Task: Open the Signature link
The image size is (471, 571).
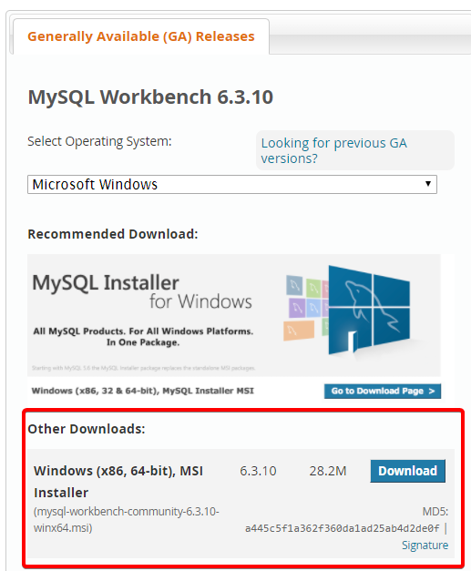Action: pyautogui.click(x=425, y=546)
